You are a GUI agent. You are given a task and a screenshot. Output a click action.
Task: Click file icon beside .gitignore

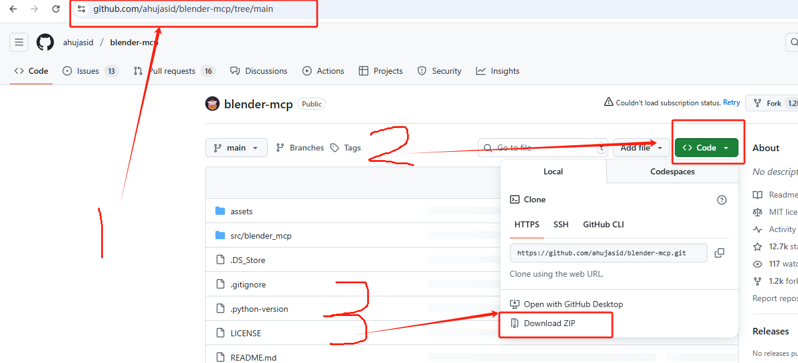pos(220,284)
